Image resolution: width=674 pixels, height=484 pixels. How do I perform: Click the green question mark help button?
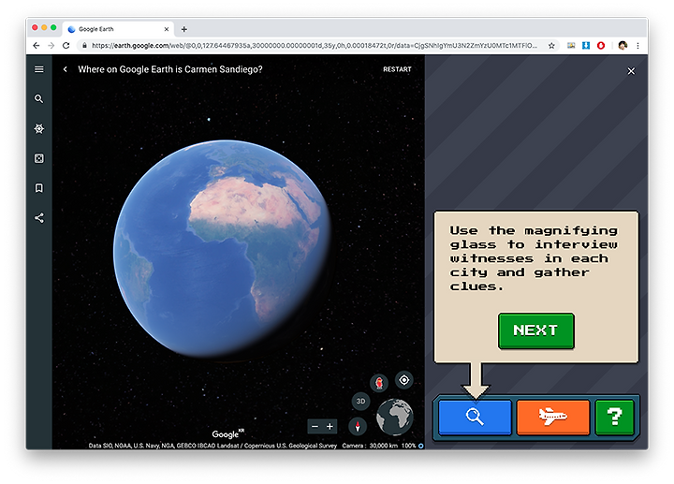pos(614,417)
